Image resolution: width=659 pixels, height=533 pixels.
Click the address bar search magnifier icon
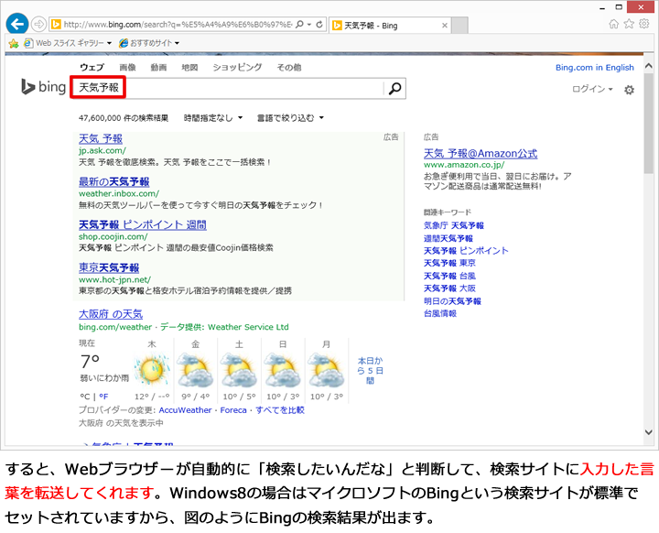[299, 25]
